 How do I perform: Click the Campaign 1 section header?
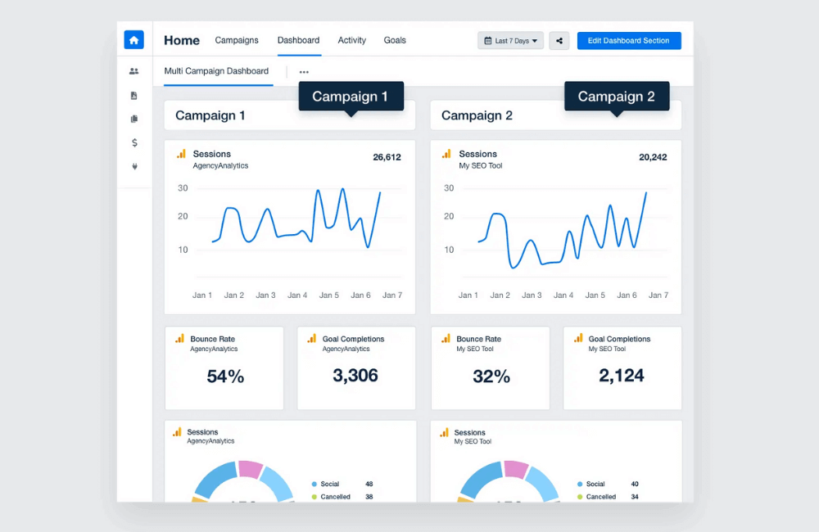(210, 115)
